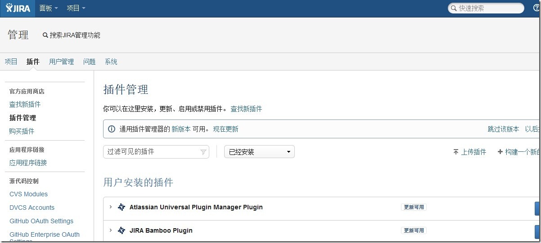Expand the JIRA Bamboo Plugin row

(111, 230)
